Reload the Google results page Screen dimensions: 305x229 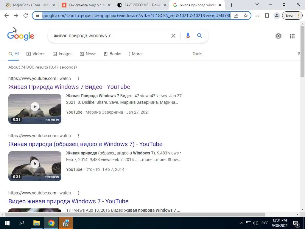coord(26,16)
